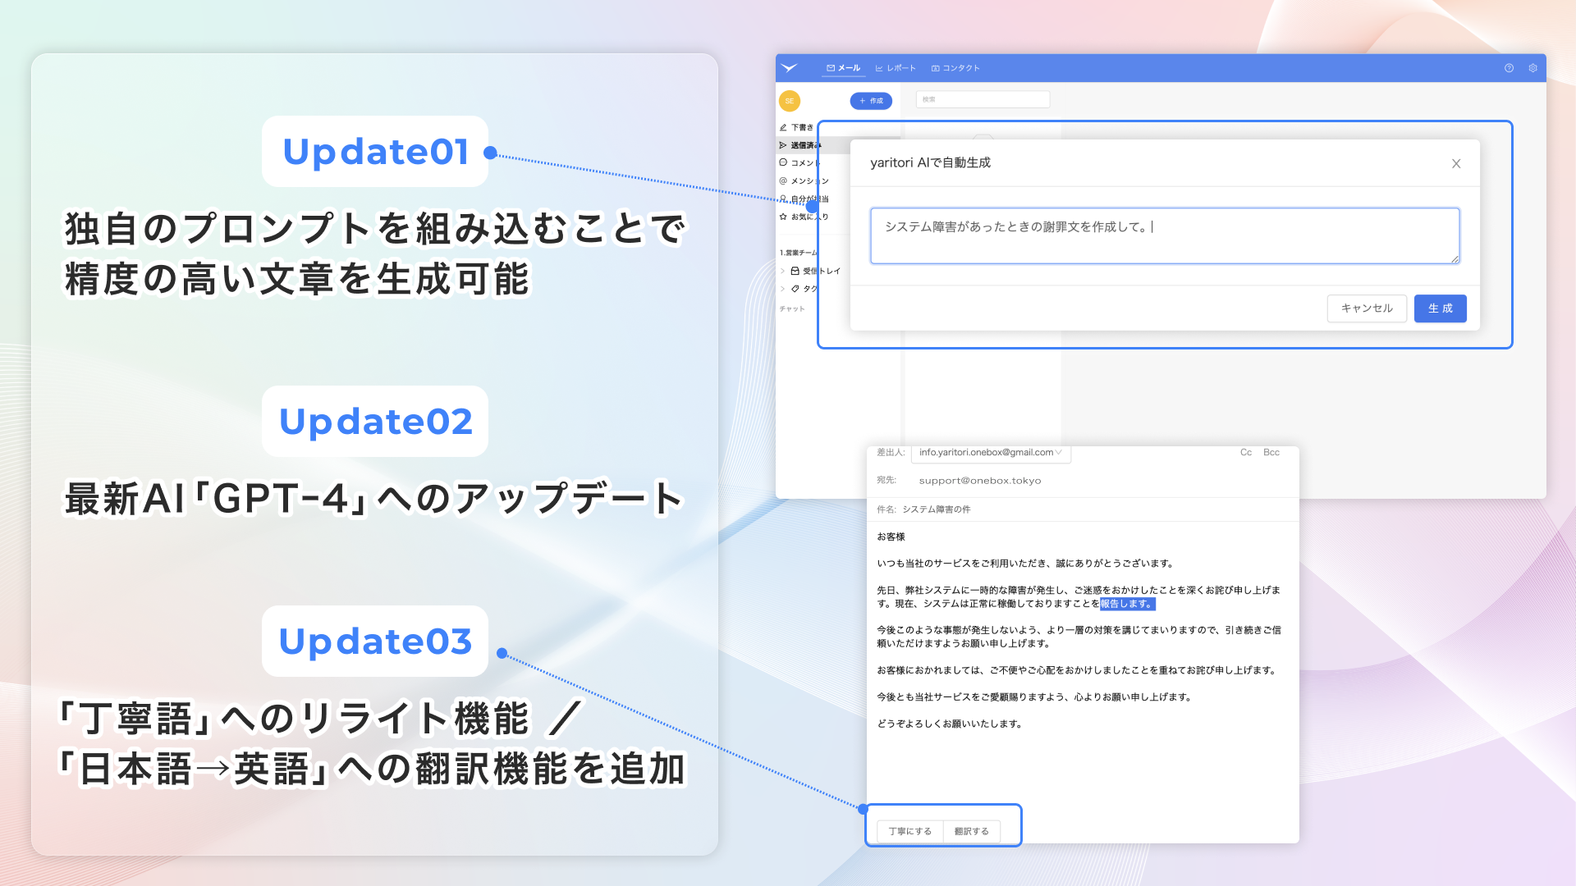Click the 丁寧にする rewrite button
The image size is (1576, 886).
(909, 831)
